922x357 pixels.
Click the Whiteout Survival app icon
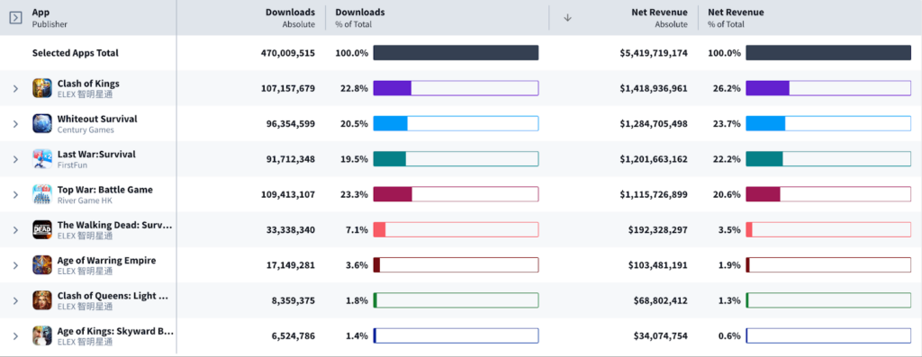[x=41, y=123]
